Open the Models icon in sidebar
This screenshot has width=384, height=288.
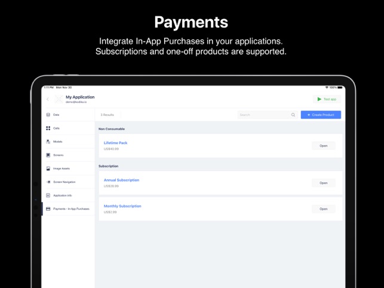[48, 142]
